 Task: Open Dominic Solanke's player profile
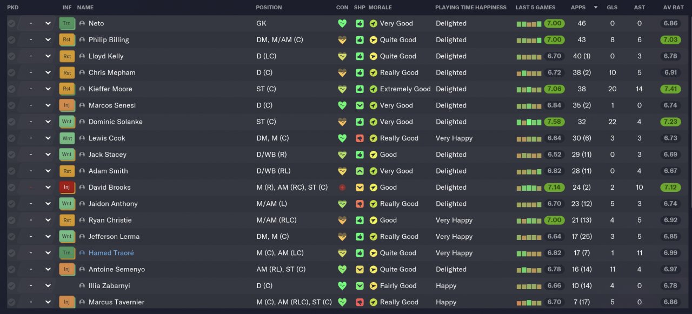(115, 122)
